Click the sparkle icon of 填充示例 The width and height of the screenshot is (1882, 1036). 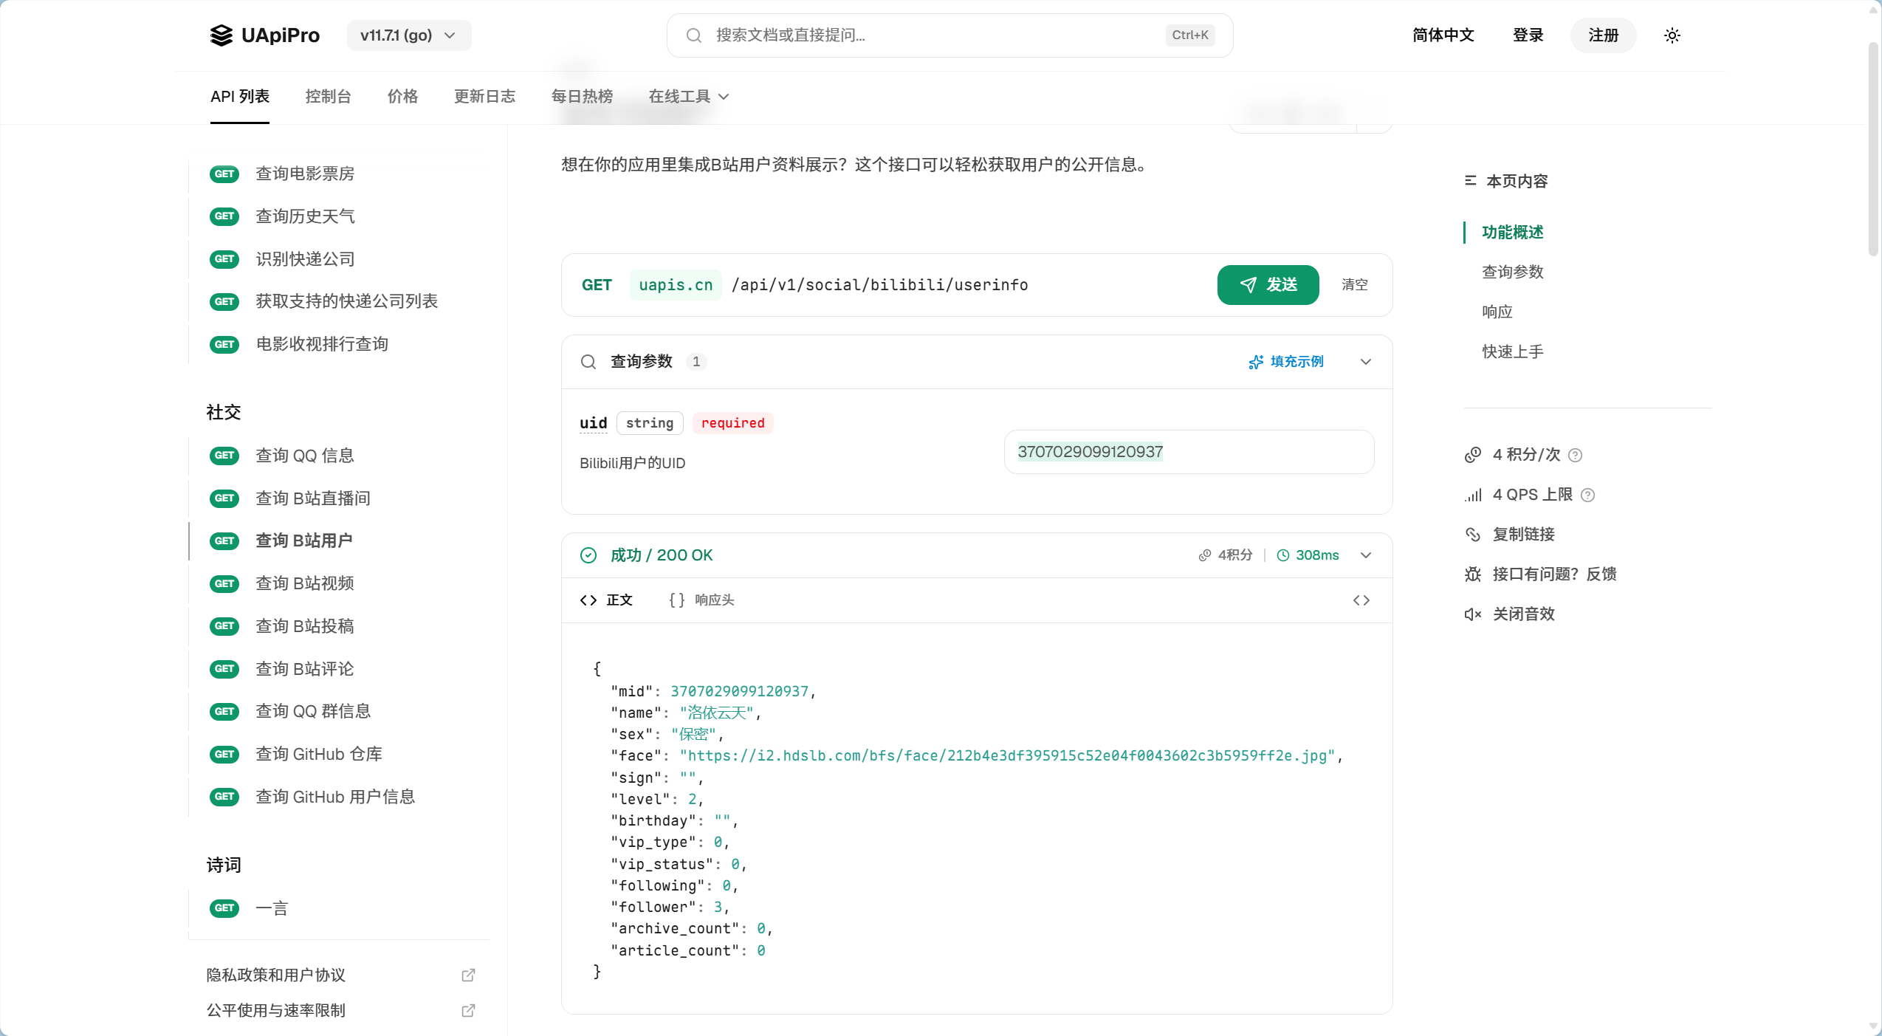[1255, 362]
